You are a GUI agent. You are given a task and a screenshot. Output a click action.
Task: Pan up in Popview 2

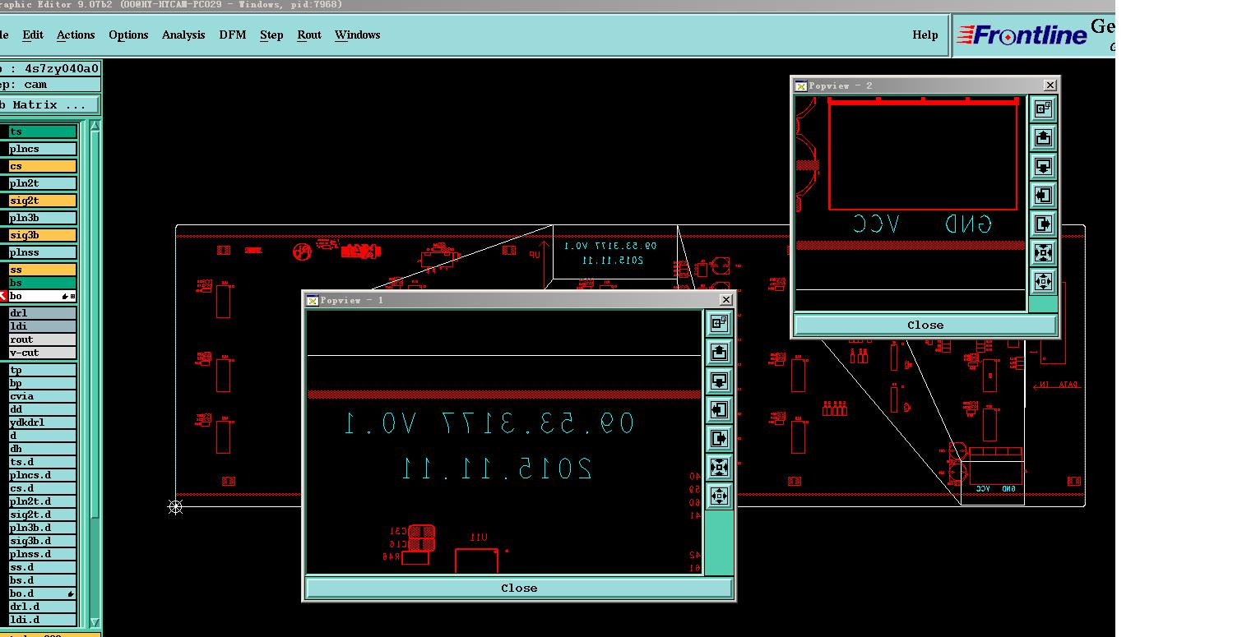[1043, 138]
